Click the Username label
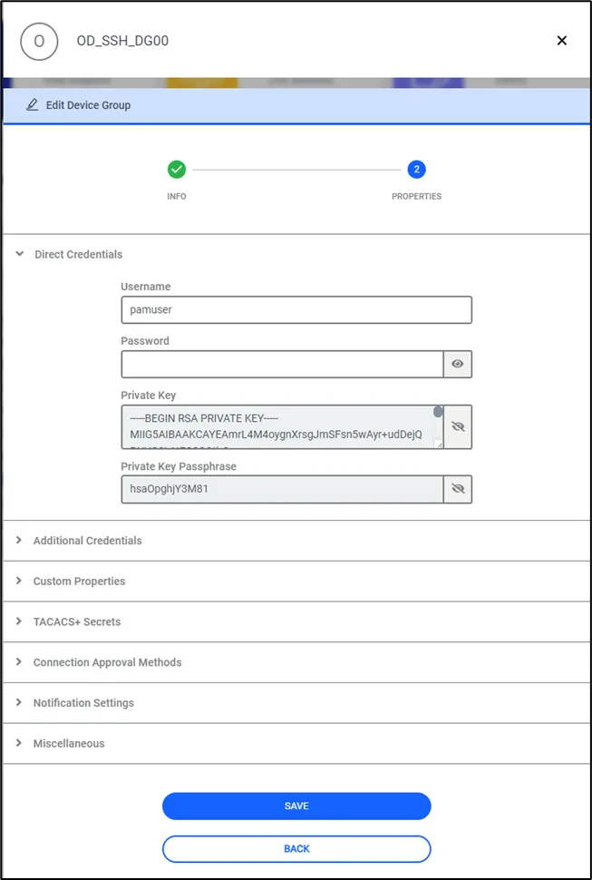592x880 pixels. coord(146,286)
